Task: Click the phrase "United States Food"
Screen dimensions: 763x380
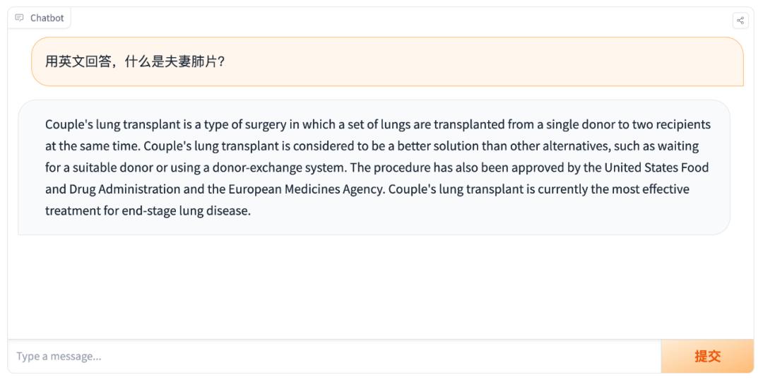Action: (x=656, y=168)
